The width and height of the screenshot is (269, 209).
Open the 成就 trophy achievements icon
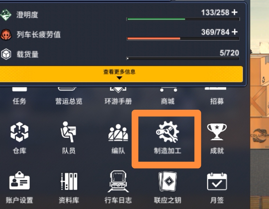(217, 132)
